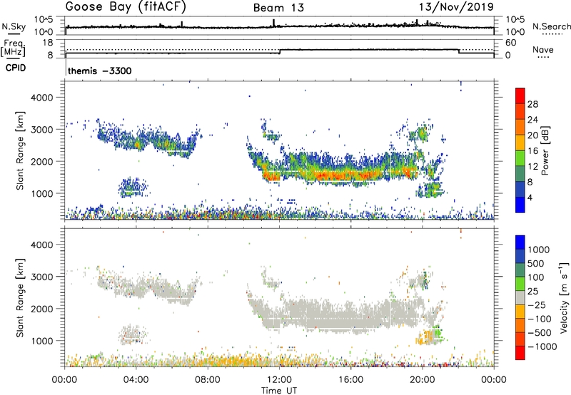
Task: Click the '4' label on Power color bar
Action: pyautogui.click(x=530, y=197)
